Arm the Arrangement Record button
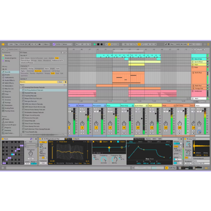 pyautogui.click(x=102, y=45)
